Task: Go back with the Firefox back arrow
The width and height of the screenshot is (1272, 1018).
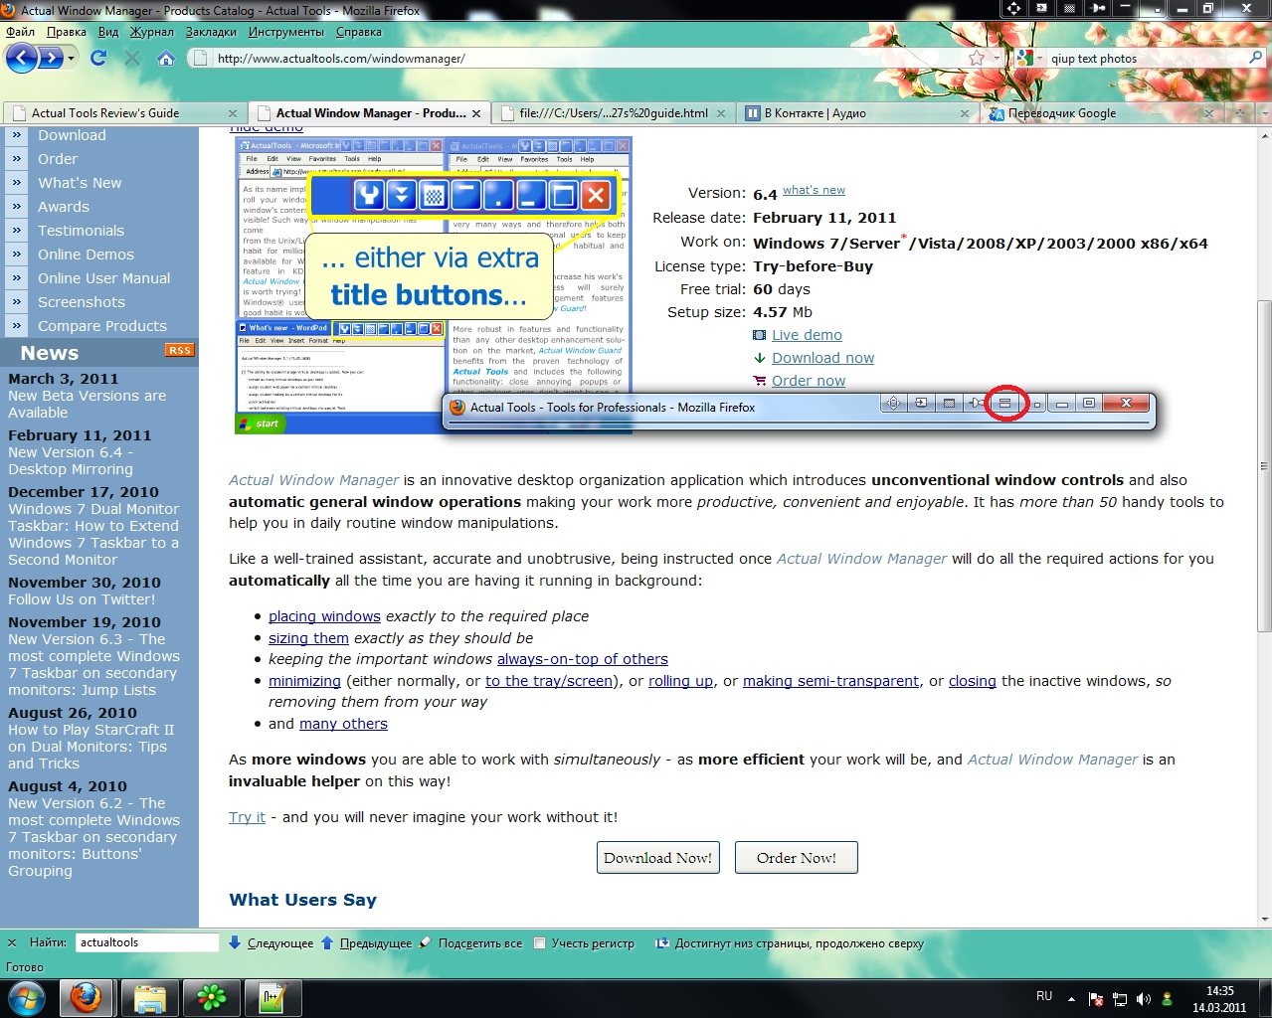Action: coord(21,58)
